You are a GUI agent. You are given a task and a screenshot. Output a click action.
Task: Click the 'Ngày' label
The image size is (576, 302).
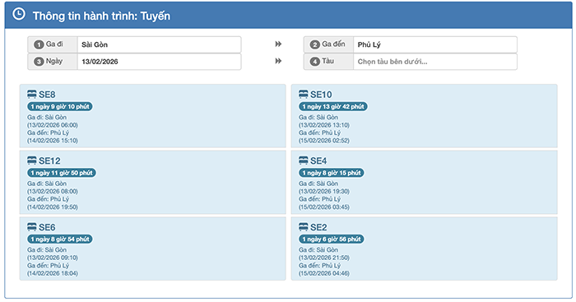coord(54,62)
